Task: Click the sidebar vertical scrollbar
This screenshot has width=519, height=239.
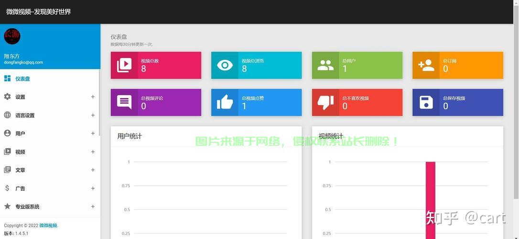Action: click(99, 103)
